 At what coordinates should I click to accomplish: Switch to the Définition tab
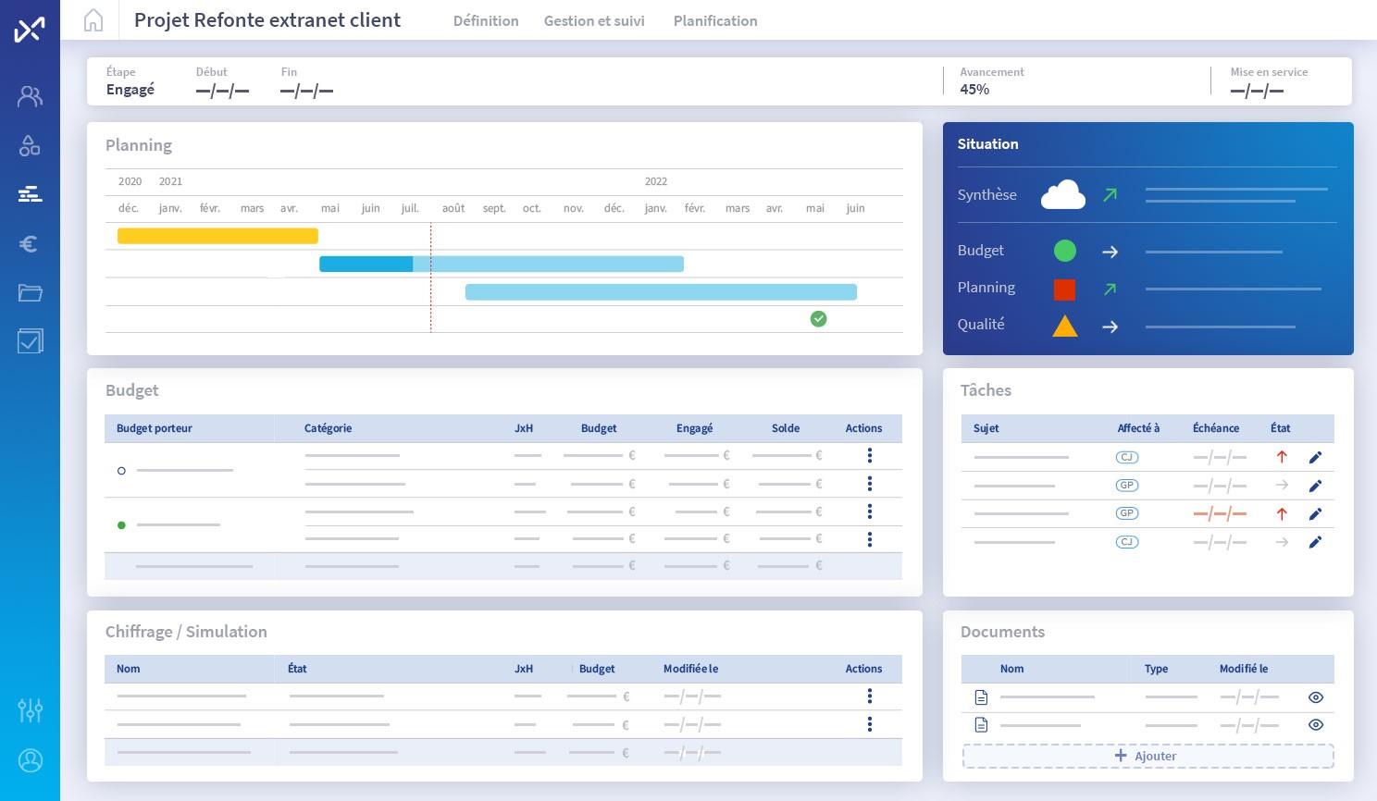coord(486,20)
